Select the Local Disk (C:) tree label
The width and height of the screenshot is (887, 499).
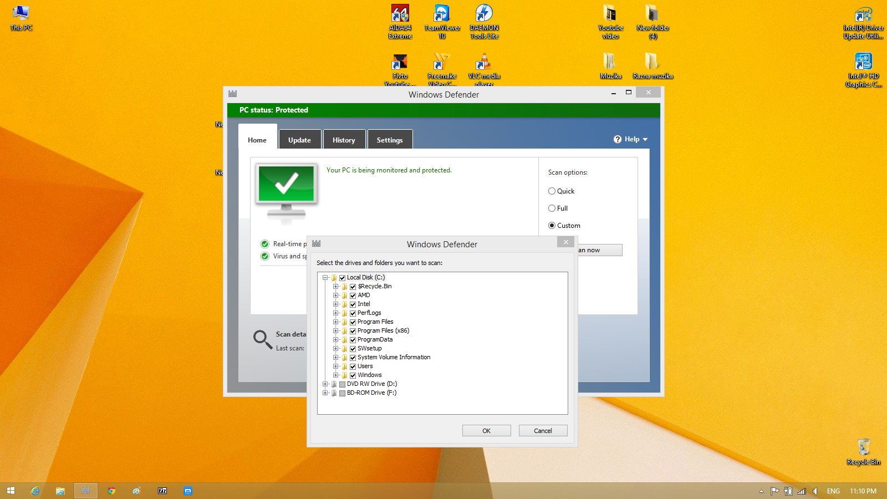click(366, 278)
